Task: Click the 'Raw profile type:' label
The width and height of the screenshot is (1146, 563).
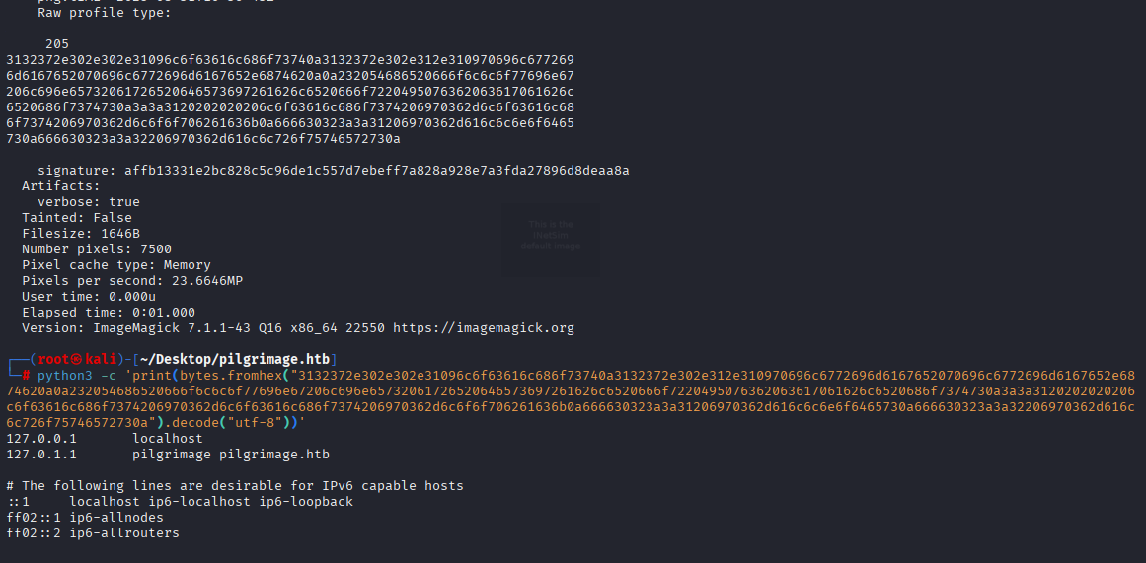Action: tap(105, 13)
